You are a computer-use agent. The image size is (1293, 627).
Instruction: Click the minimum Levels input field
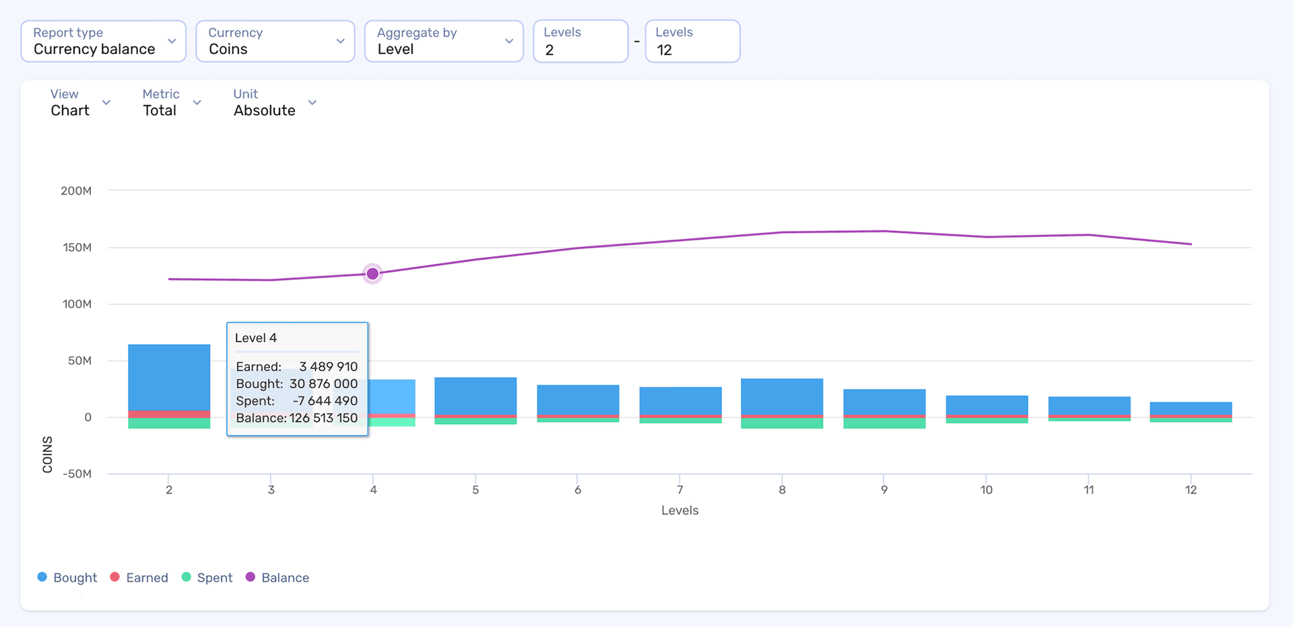[580, 42]
